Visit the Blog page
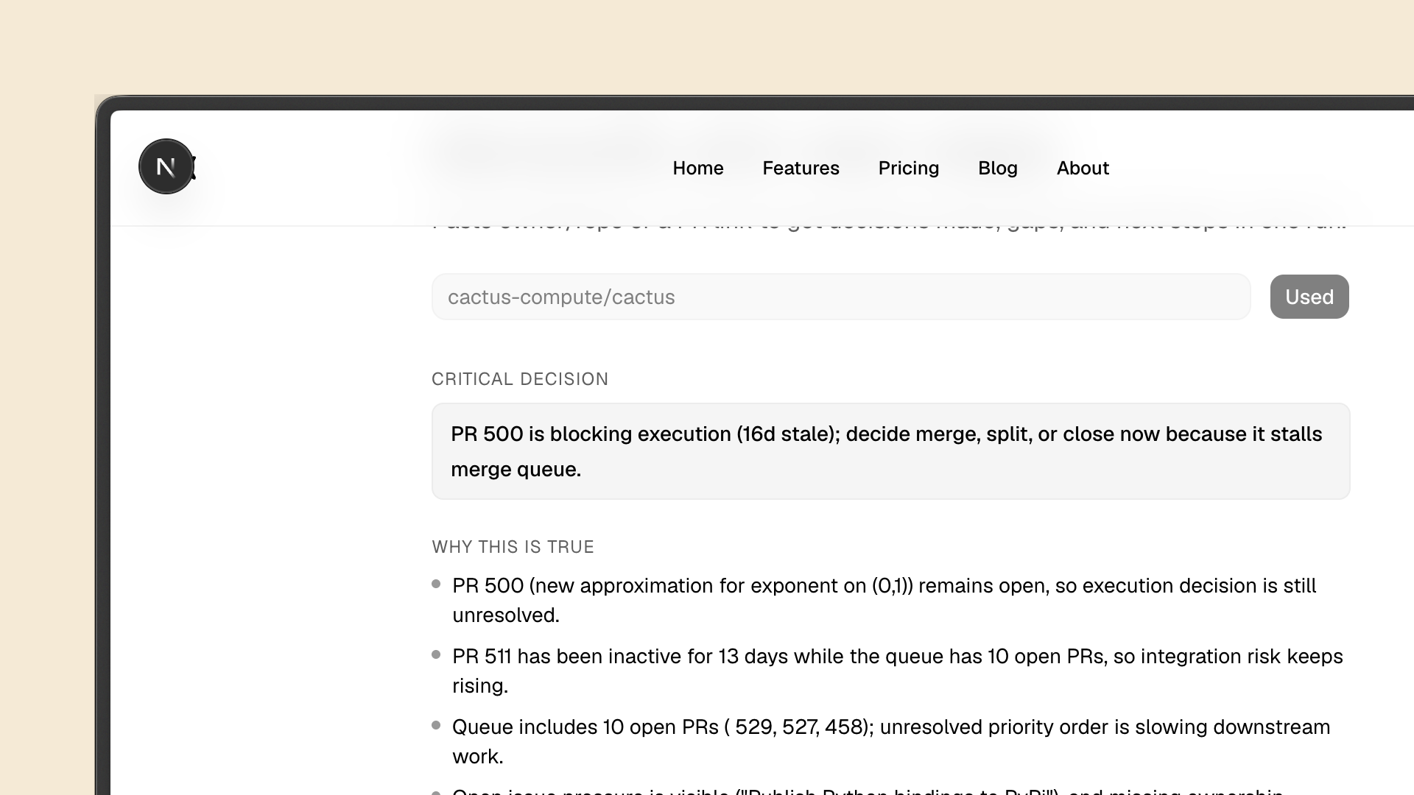 click(998, 168)
